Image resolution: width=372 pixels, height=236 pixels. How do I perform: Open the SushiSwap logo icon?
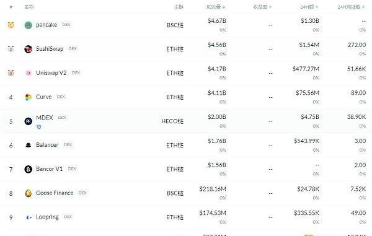click(x=29, y=49)
